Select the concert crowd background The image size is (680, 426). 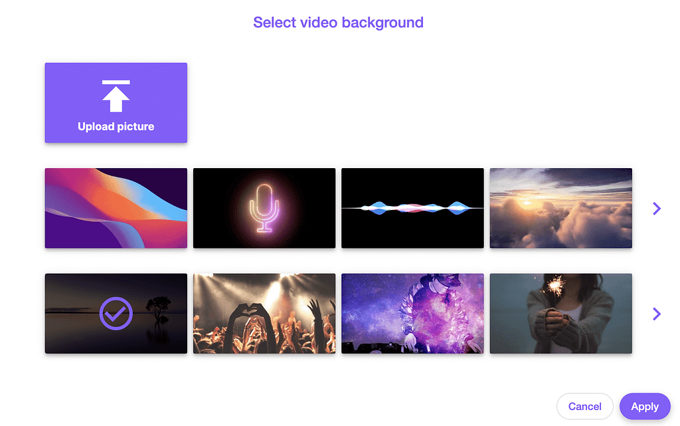click(x=264, y=314)
